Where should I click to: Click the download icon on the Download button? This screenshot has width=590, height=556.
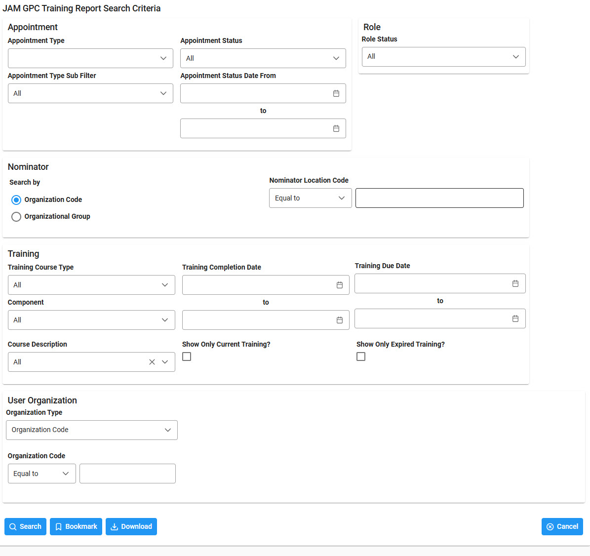tap(115, 526)
